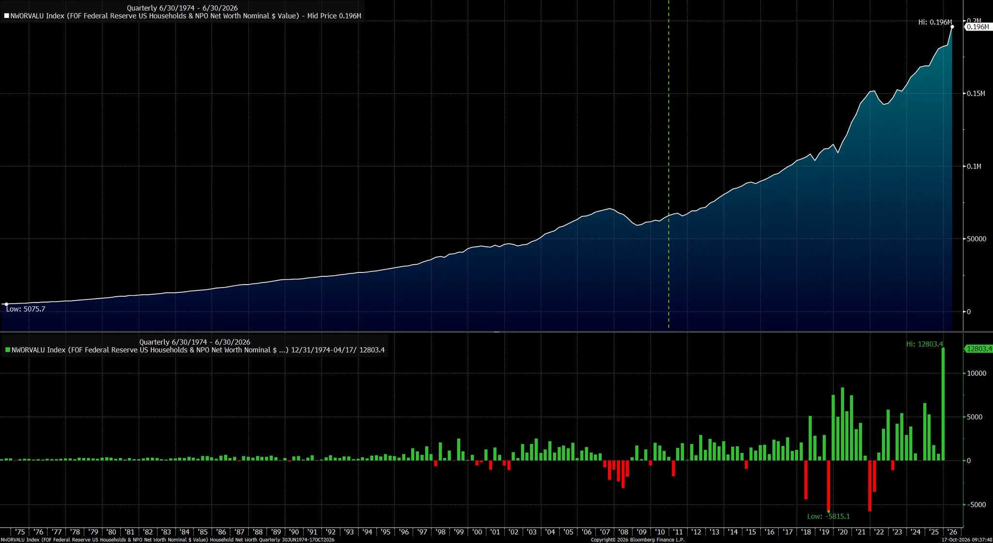Screen dimensions: 993x543
Task: Click the 'Hi: 0.196M' annotation label
Action: (935, 22)
